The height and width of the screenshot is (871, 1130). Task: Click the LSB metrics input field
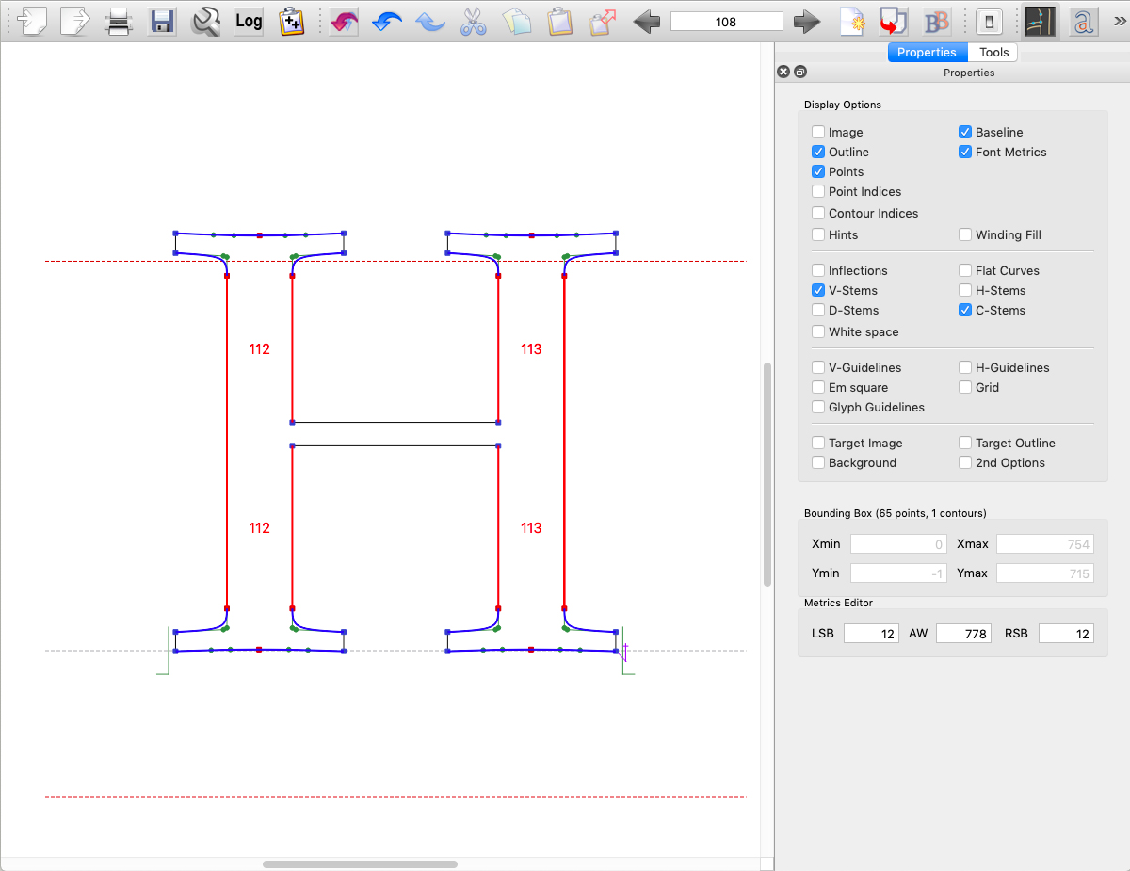(871, 634)
